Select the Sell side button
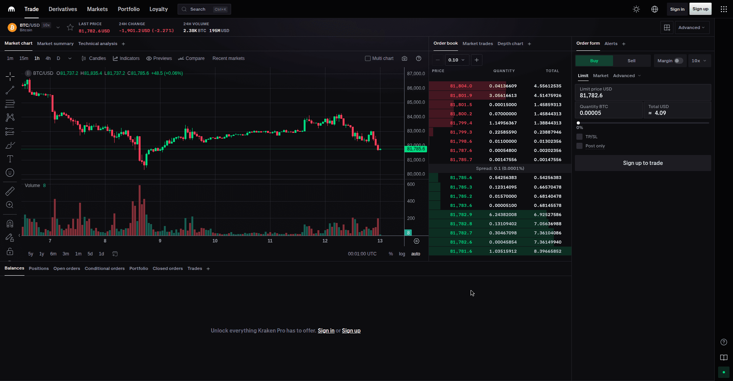The width and height of the screenshot is (733, 381). click(631, 61)
